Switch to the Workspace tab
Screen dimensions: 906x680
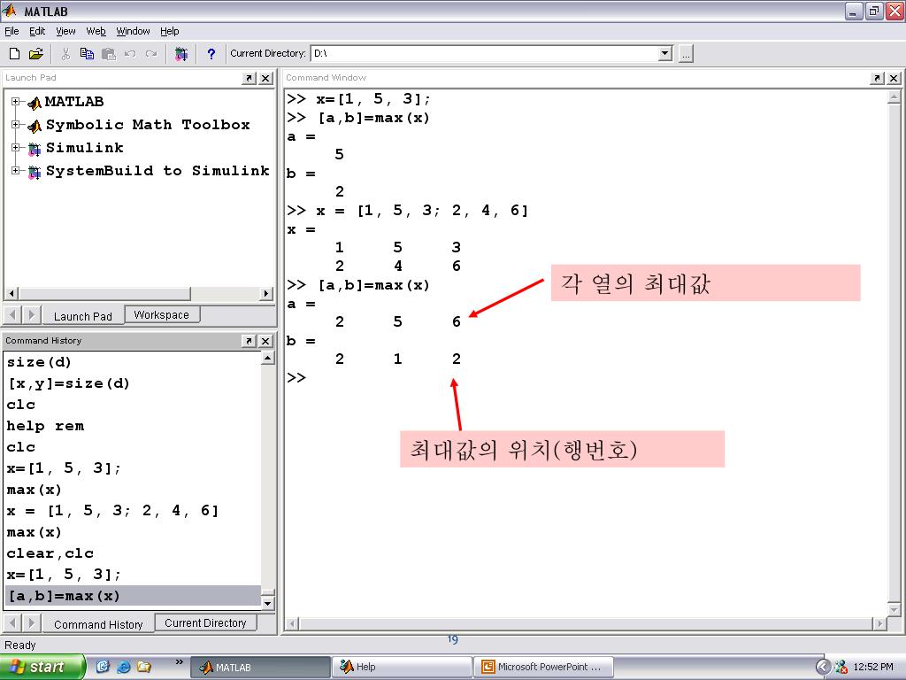[162, 315]
